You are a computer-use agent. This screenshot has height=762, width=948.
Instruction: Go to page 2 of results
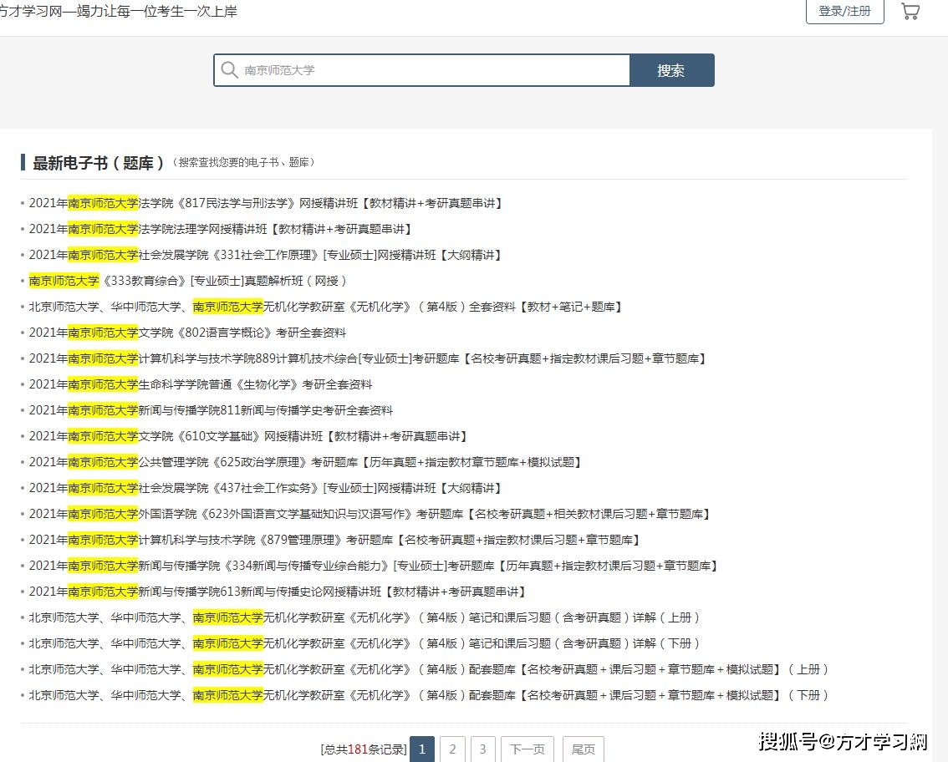pos(452,749)
